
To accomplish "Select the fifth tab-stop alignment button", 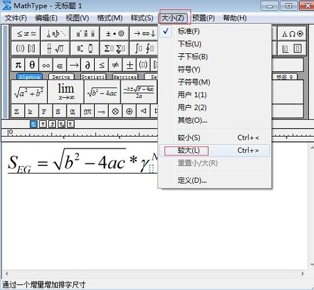I will 70,124.
